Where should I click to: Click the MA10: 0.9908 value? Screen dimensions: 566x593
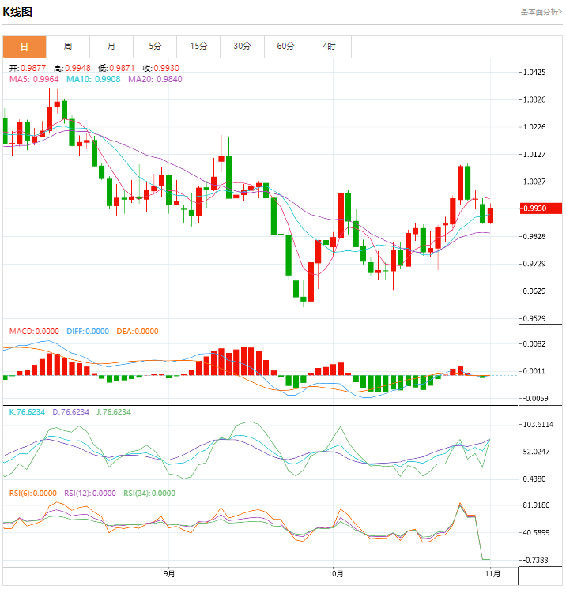pos(93,79)
